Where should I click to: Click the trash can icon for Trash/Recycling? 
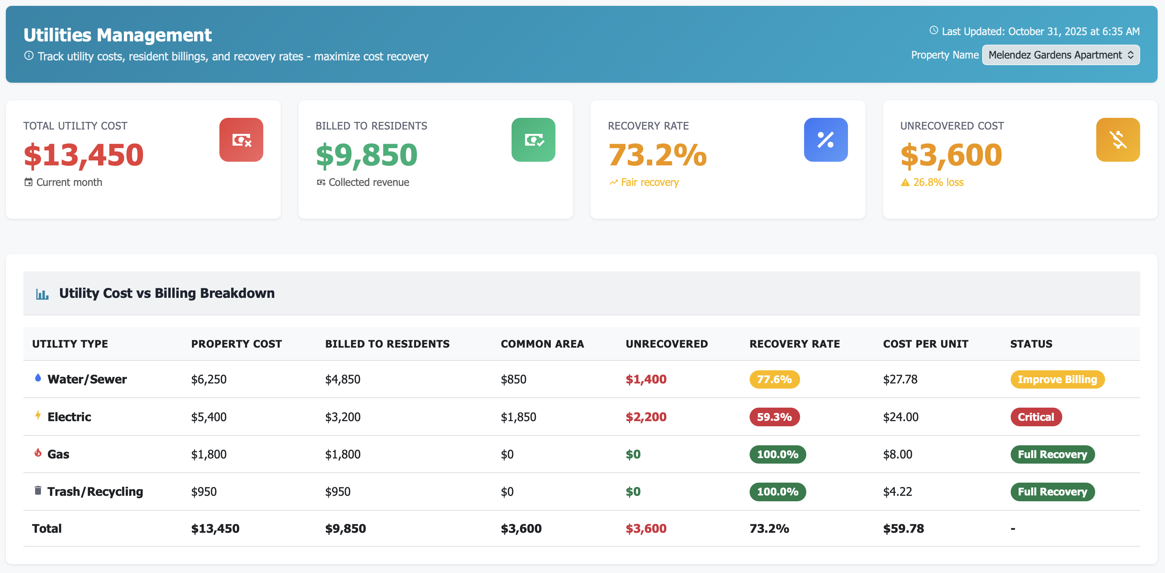[38, 491]
